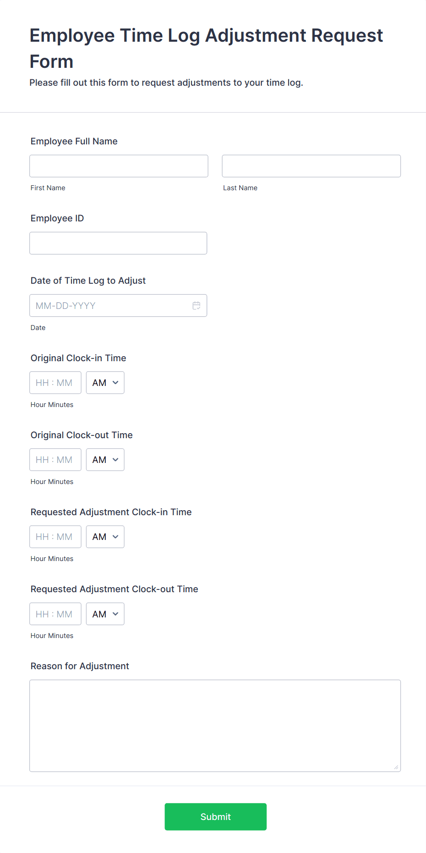Click the Original Clock-out Time HH:MM field
Screen dimensions: 426x853
coord(55,459)
